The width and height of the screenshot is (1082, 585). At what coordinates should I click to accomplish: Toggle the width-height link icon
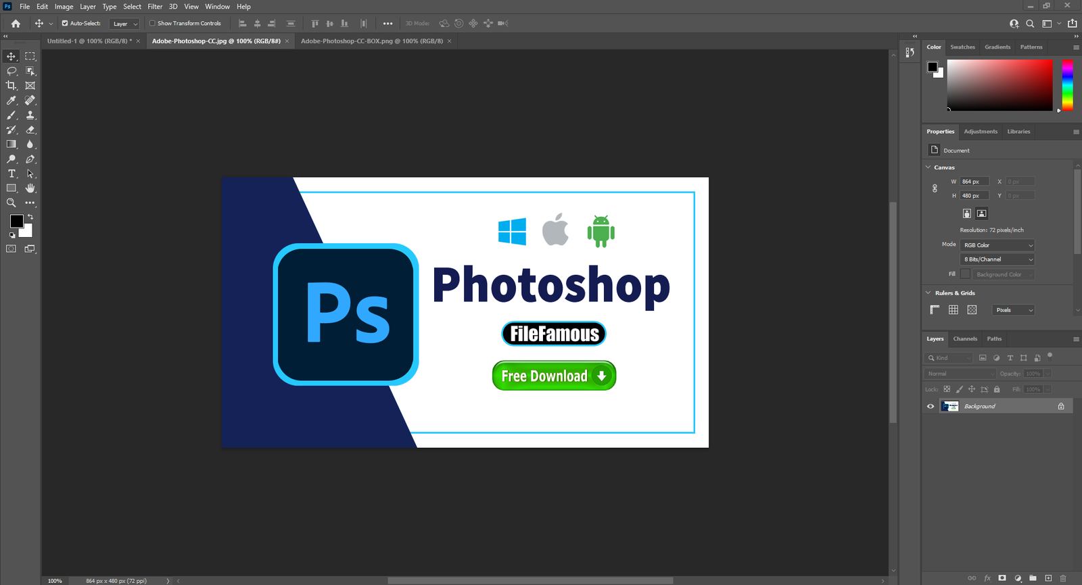coord(935,188)
